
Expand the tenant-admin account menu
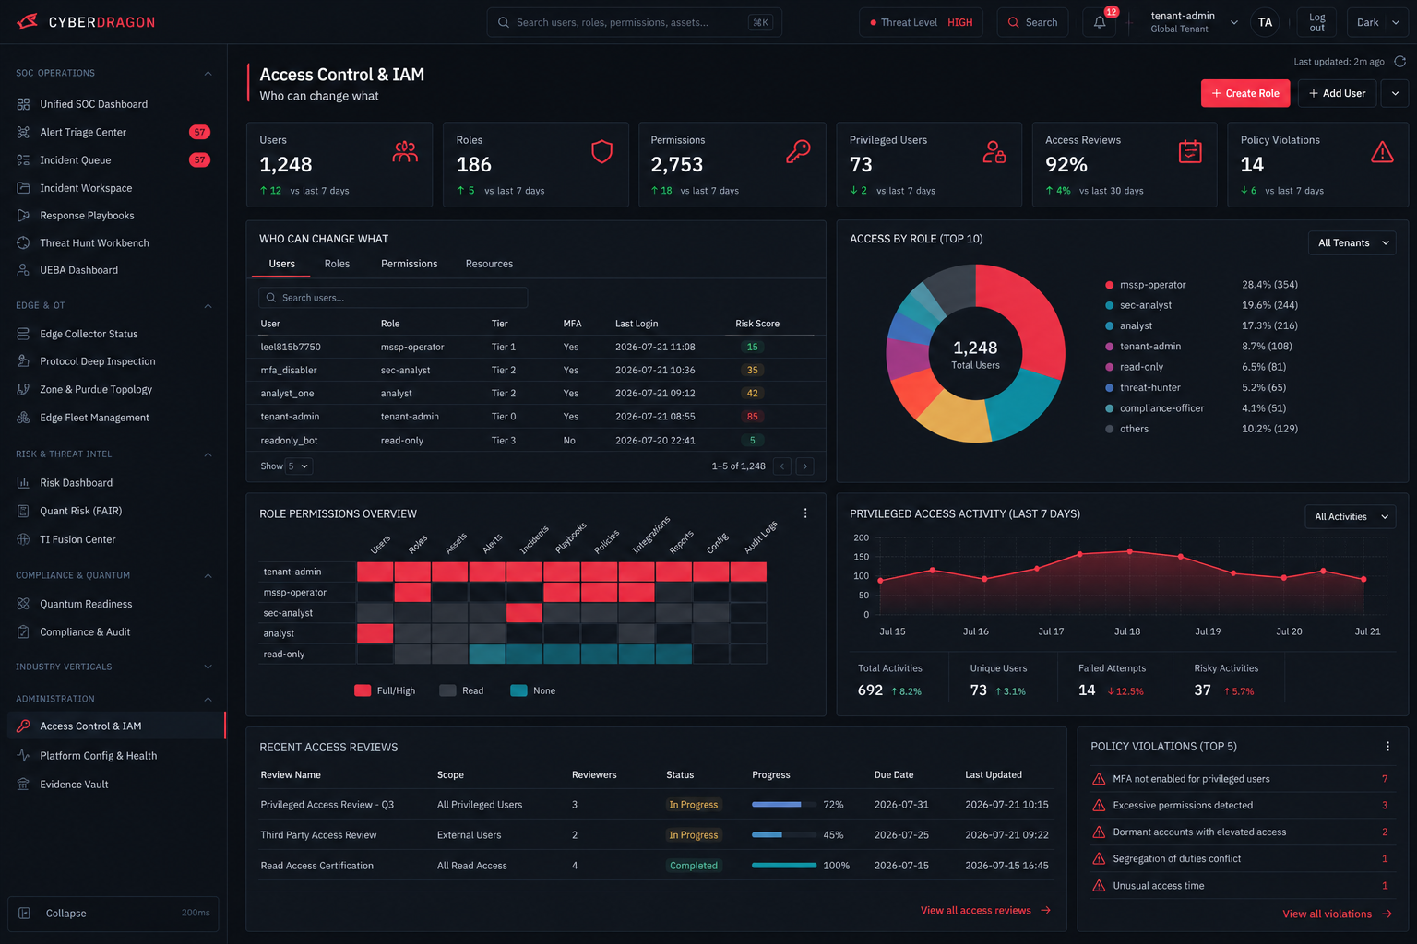pyautogui.click(x=1234, y=22)
